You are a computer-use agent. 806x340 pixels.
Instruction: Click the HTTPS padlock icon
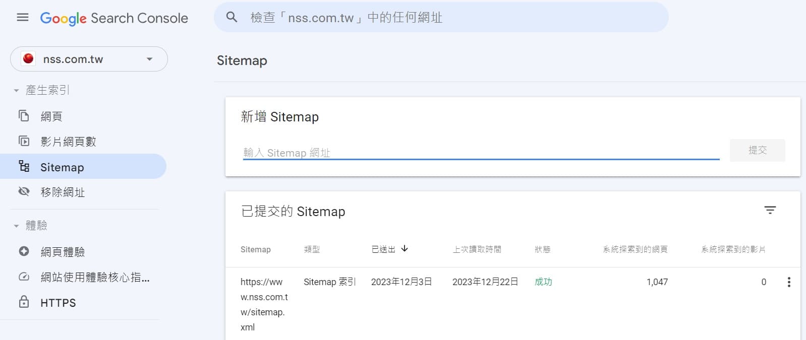click(24, 302)
